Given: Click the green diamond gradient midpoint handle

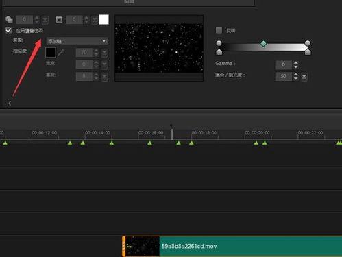Looking at the screenshot, I should (x=263, y=44).
